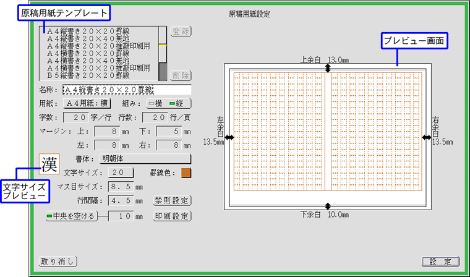Click the 名称 template name field

tap(127, 90)
